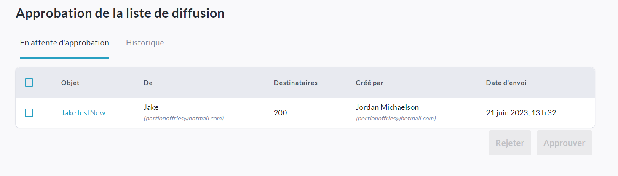Open the En attente d'approbation tab
The image size is (618, 176).
click(x=64, y=43)
